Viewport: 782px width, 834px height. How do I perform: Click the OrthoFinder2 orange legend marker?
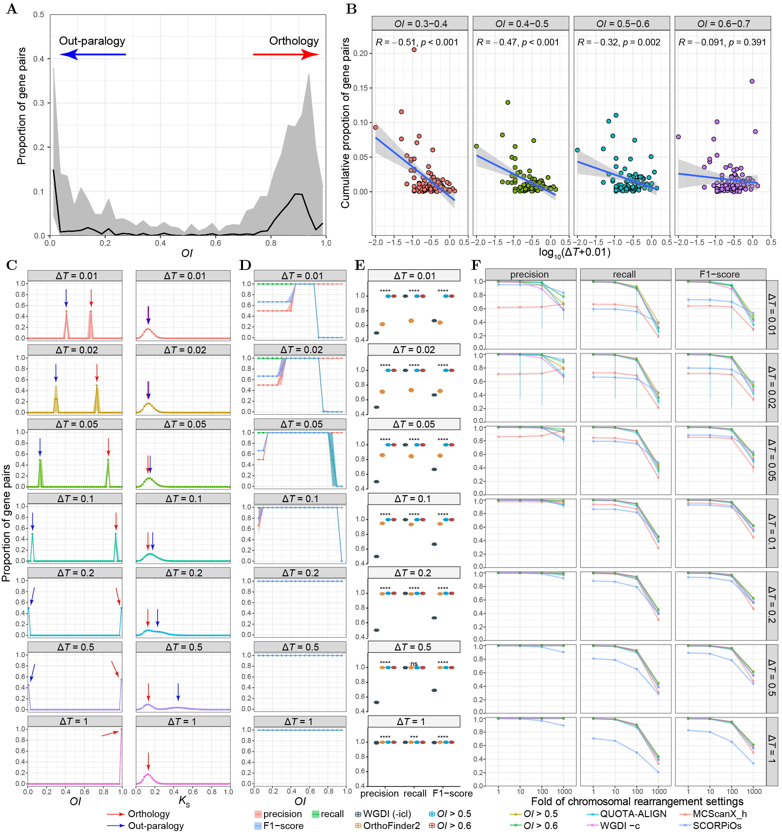pos(358,826)
